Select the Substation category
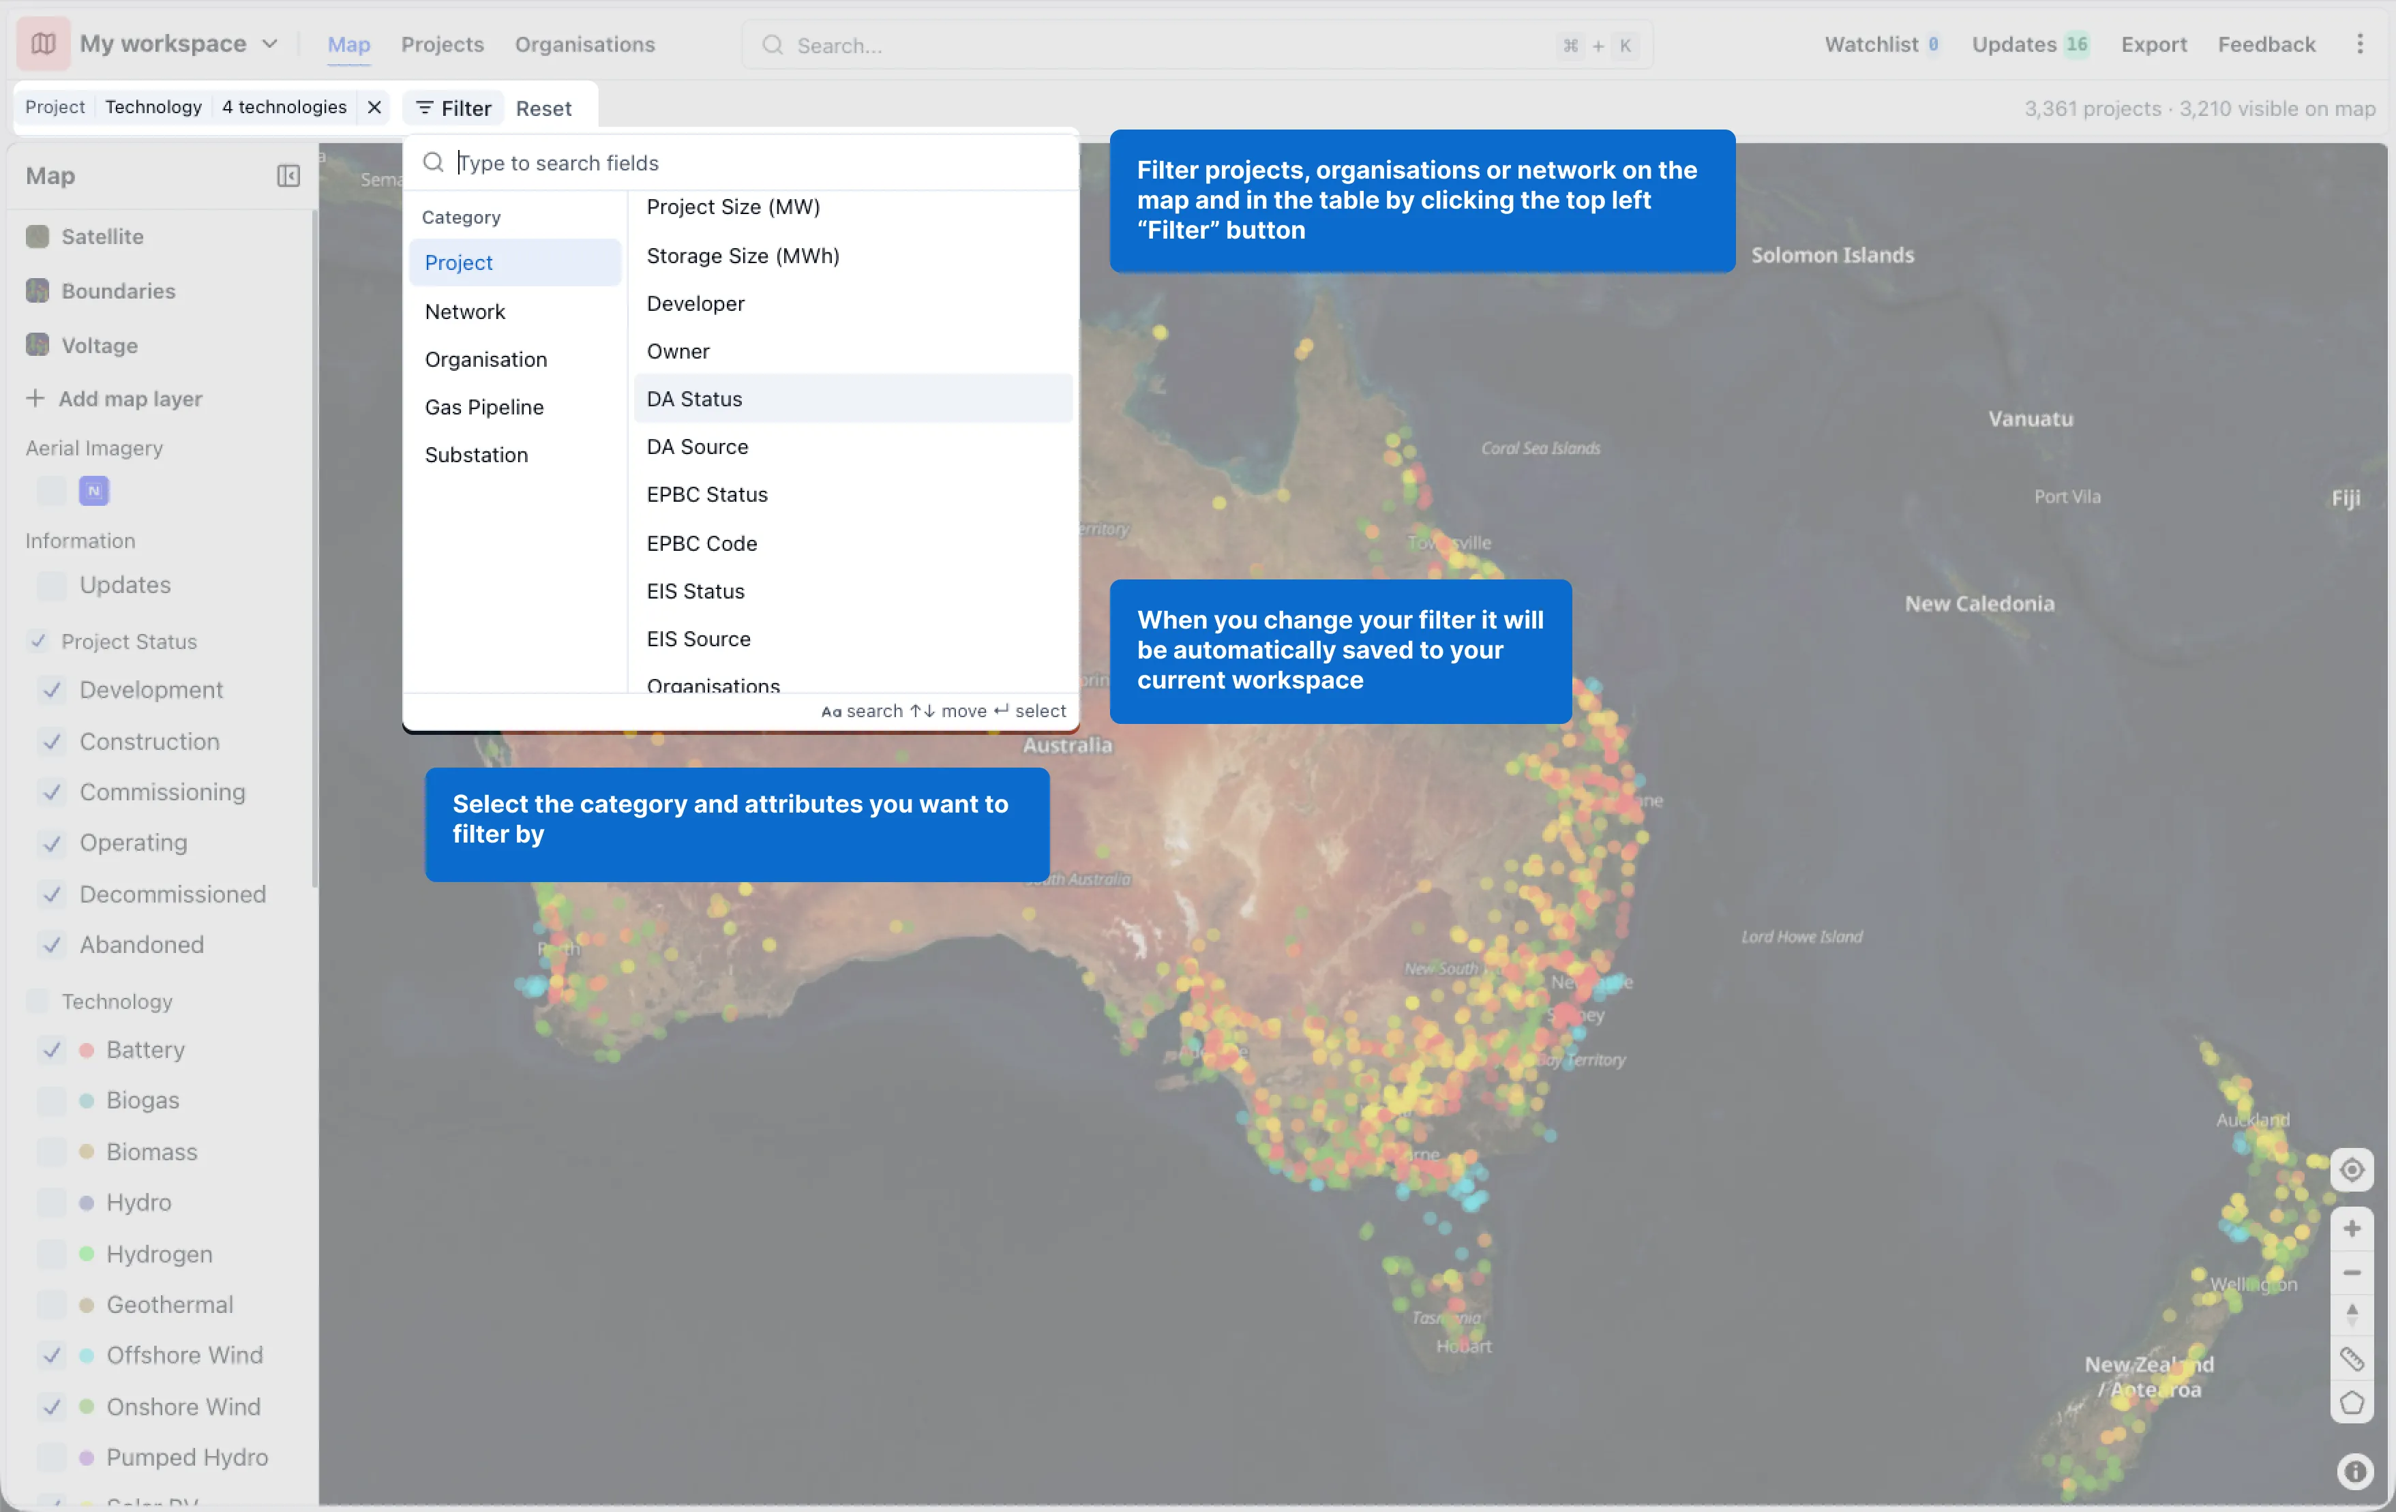This screenshot has width=2396, height=1512. [514, 455]
